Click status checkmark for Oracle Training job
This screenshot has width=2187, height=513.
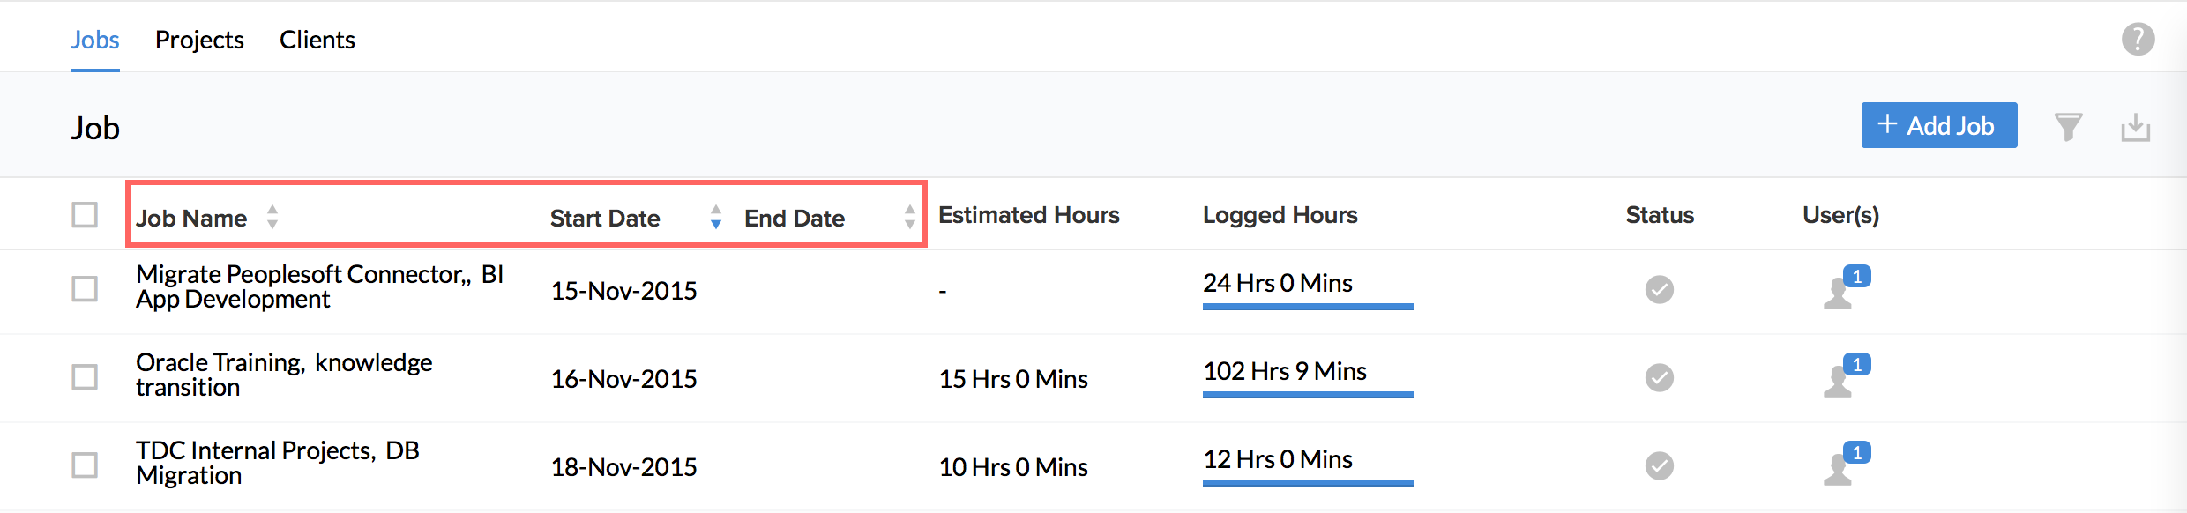tap(1659, 377)
